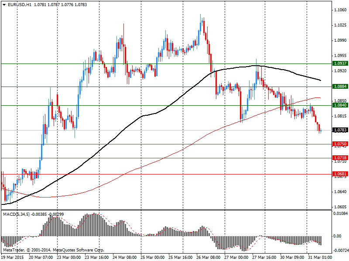Click the 1.0955 price scale value
Viewport: 349px width, 261px height.
pyautogui.click(x=340, y=56)
